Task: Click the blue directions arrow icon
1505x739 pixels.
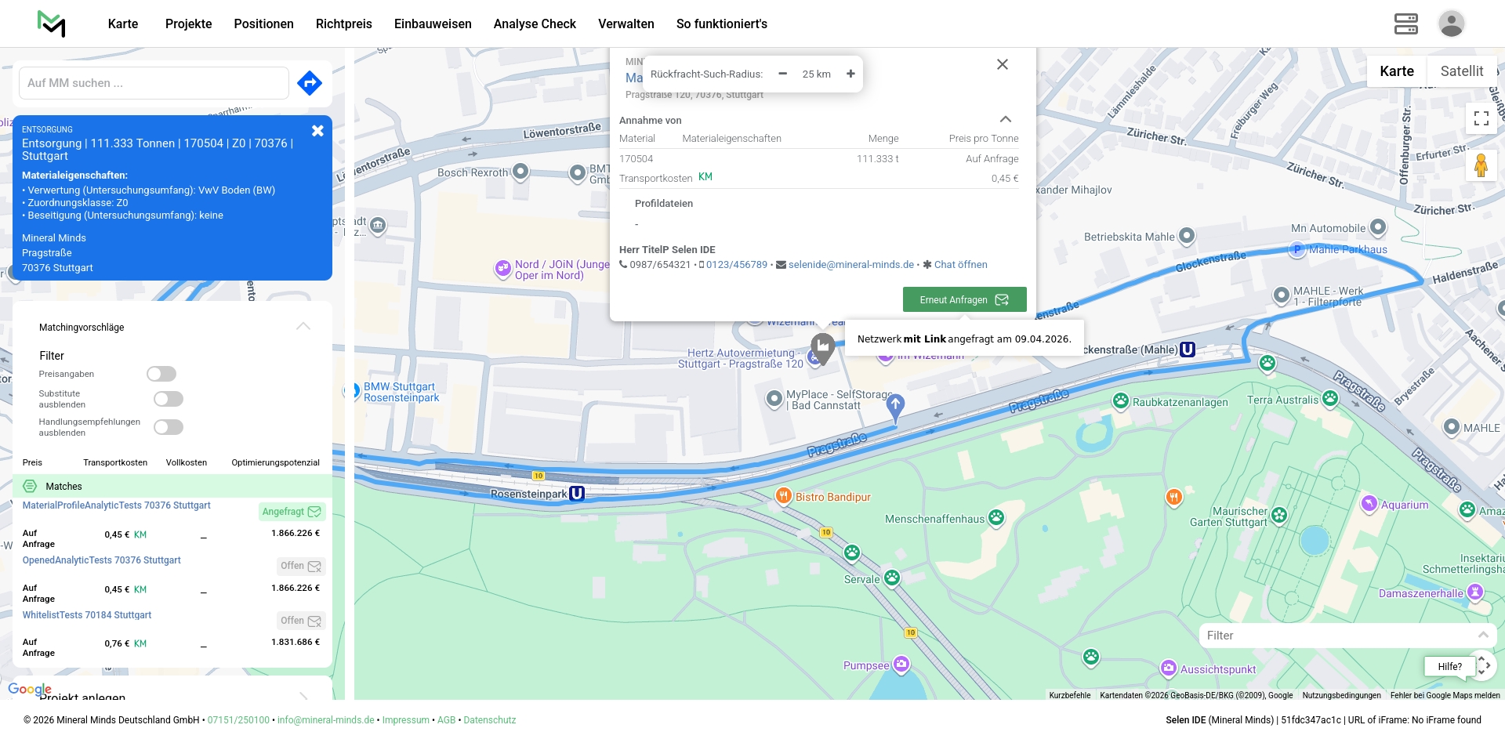Action: (310, 83)
